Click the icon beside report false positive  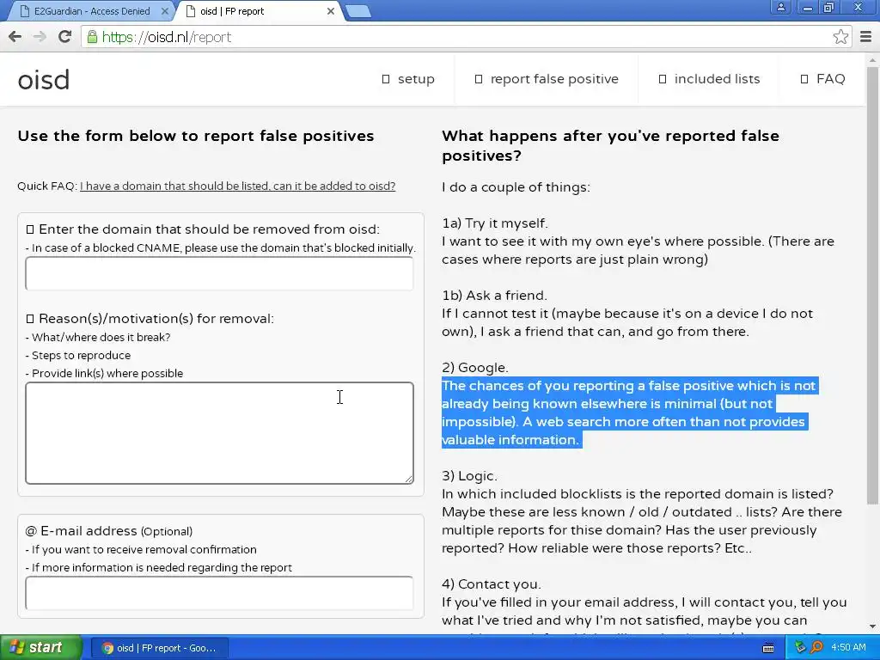(x=478, y=79)
